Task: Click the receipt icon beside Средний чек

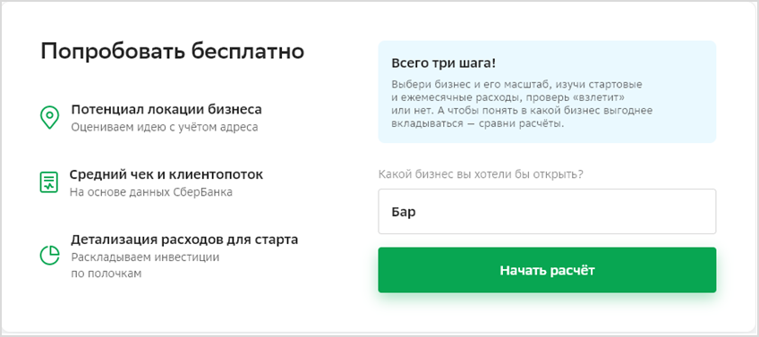Action: 49,182
